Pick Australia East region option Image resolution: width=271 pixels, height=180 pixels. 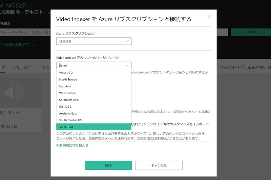click(x=94, y=113)
